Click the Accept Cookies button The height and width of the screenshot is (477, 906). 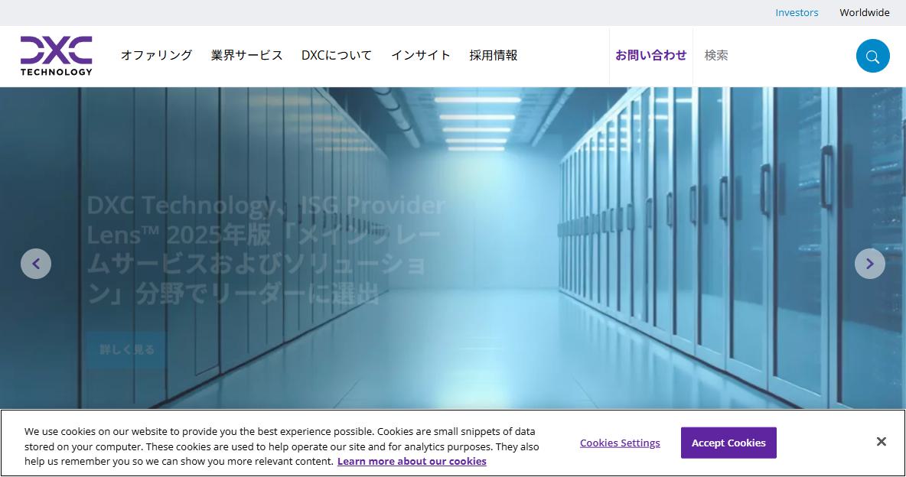728,443
